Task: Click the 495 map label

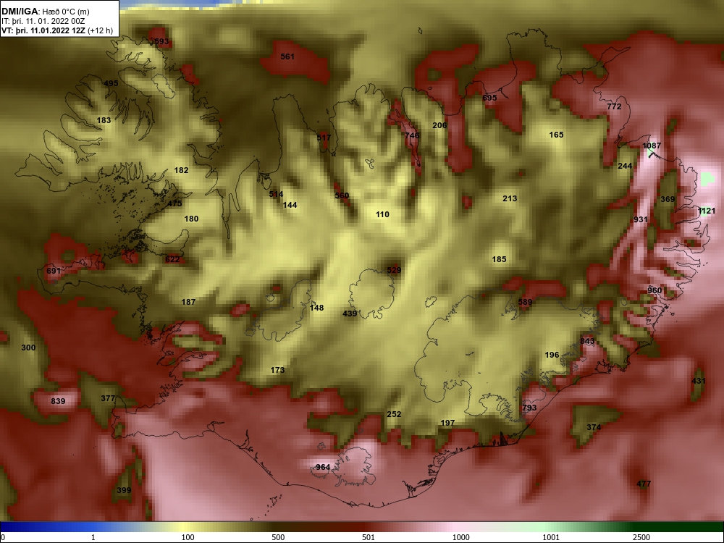Action: pos(111,83)
